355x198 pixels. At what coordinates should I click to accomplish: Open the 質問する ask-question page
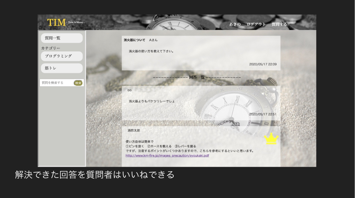click(279, 24)
